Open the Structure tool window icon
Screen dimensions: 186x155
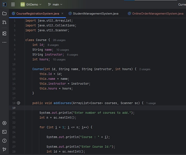(x=4, y=34)
